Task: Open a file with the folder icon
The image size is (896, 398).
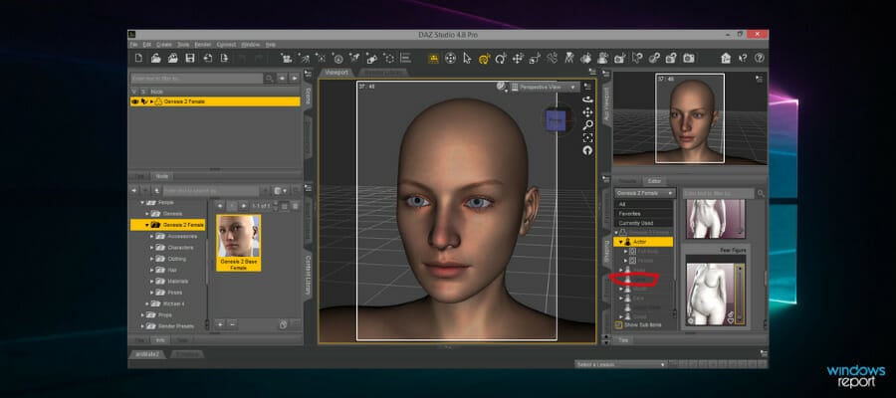Action: point(155,58)
